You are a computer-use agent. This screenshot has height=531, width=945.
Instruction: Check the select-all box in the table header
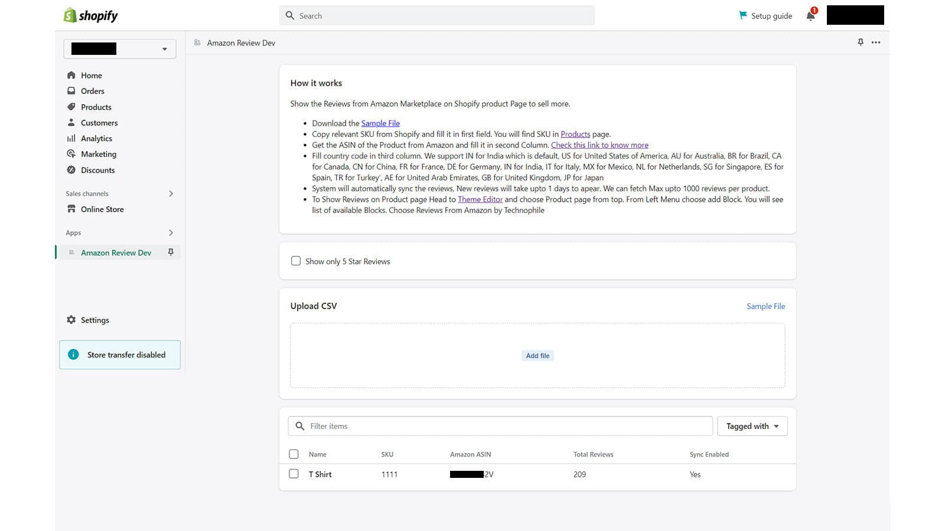point(294,454)
